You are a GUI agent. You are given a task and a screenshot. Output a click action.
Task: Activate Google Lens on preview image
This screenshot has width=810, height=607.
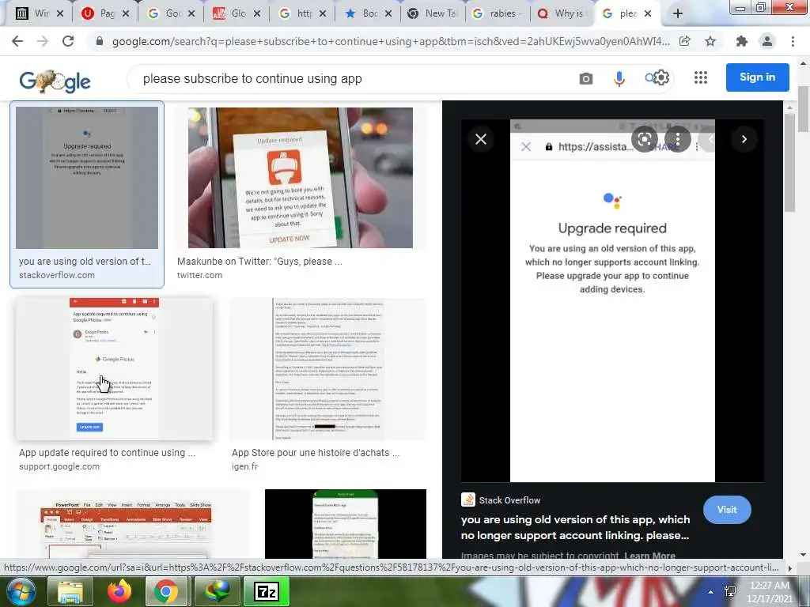[644, 139]
